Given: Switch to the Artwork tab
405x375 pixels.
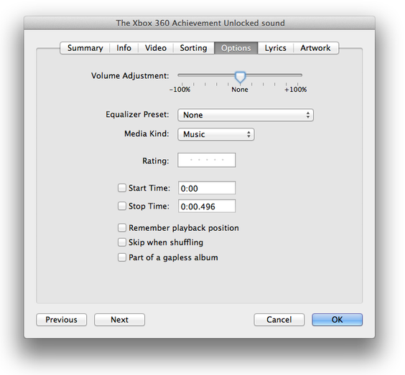Looking at the screenshot, I should click(x=315, y=48).
